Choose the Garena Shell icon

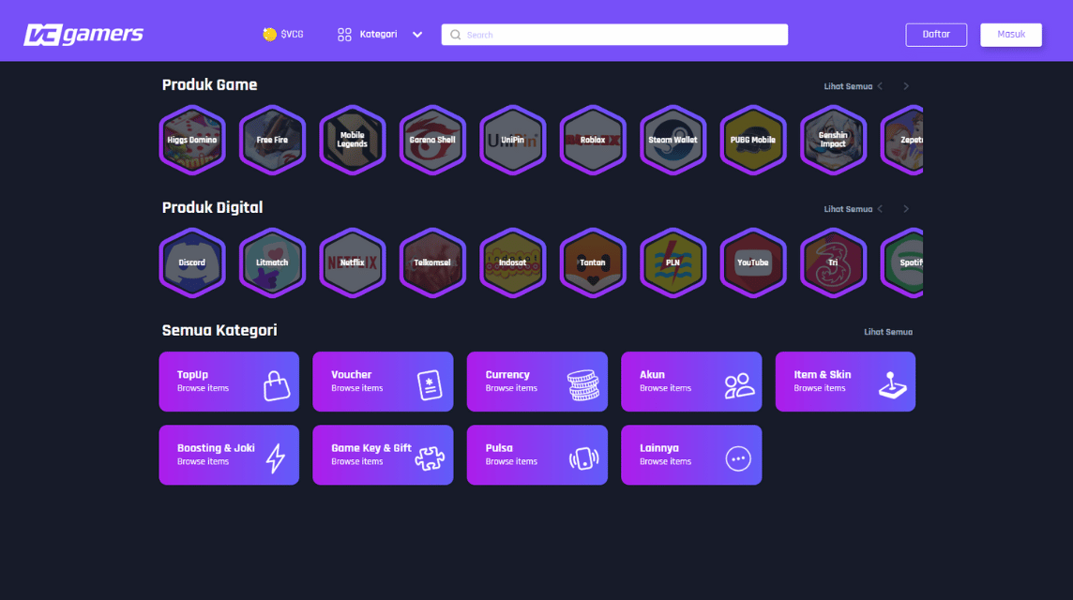tap(432, 141)
